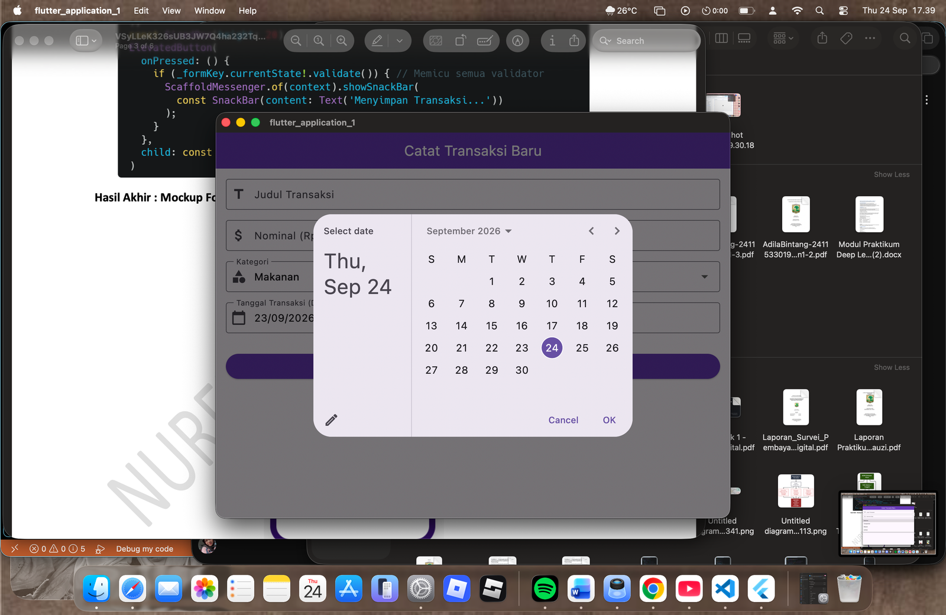Confirm date with OK button
This screenshot has width=946, height=615.
coord(609,420)
